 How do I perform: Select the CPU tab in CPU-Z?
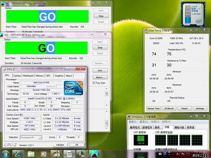click(7, 75)
